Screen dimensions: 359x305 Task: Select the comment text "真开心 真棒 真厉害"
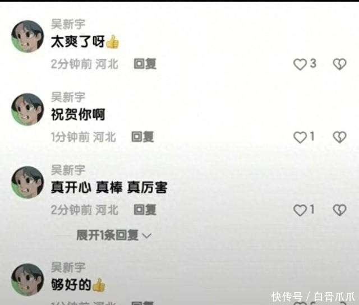click(x=109, y=188)
